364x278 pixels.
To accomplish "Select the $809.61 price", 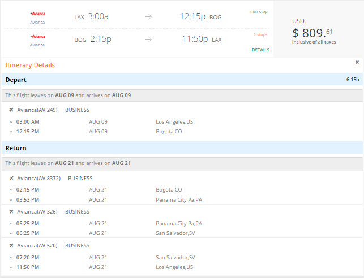I will tap(312, 33).
